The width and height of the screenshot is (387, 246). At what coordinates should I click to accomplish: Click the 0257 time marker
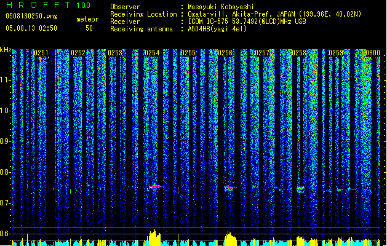(x=262, y=53)
